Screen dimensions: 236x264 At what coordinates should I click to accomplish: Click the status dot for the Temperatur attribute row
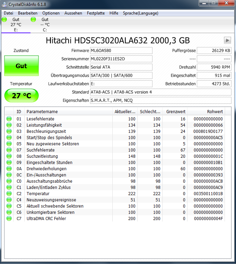[x=9, y=194]
